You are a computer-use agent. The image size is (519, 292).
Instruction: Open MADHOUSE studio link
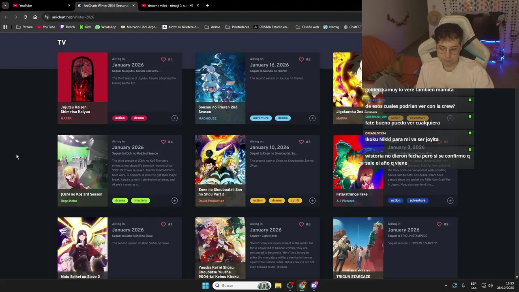point(208,118)
